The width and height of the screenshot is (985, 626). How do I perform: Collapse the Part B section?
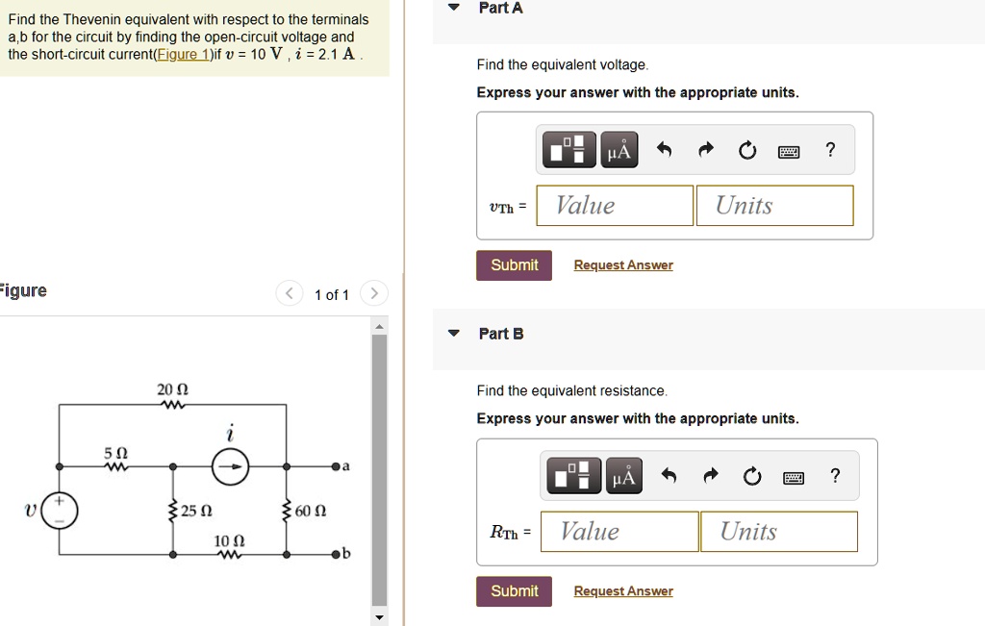click(452, 333)
